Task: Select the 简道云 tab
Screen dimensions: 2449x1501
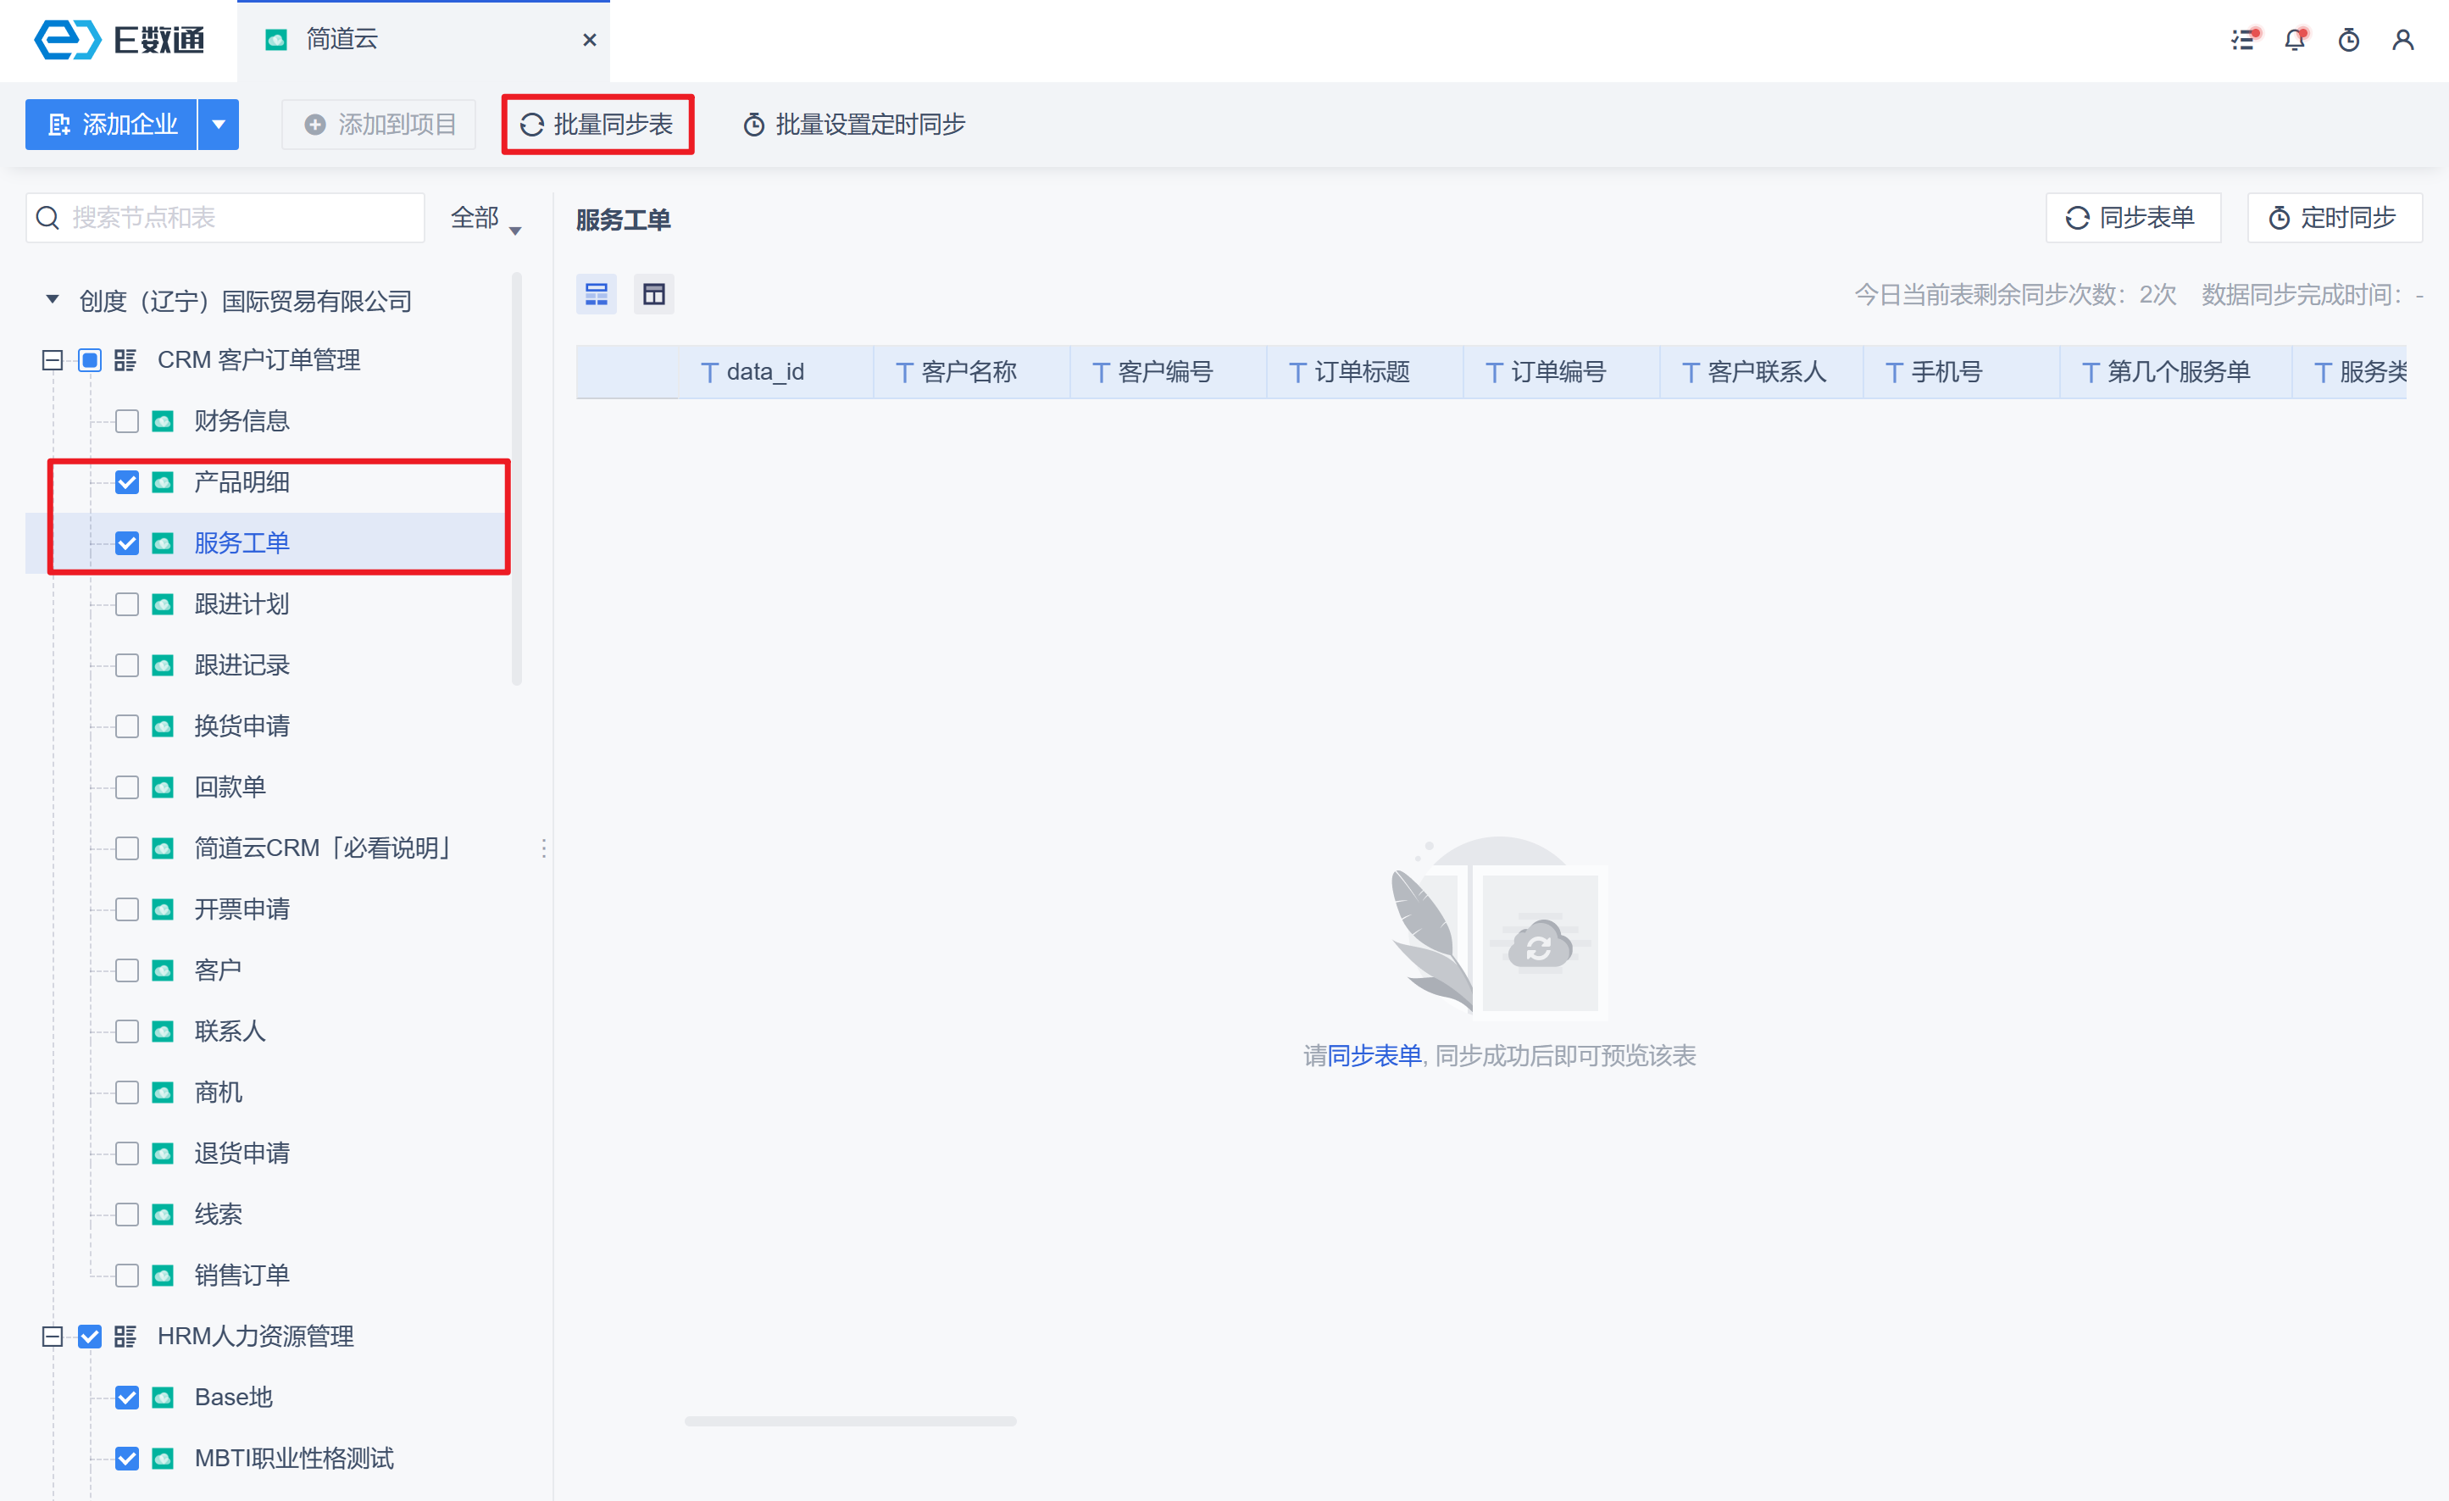Action: point(341,40)
